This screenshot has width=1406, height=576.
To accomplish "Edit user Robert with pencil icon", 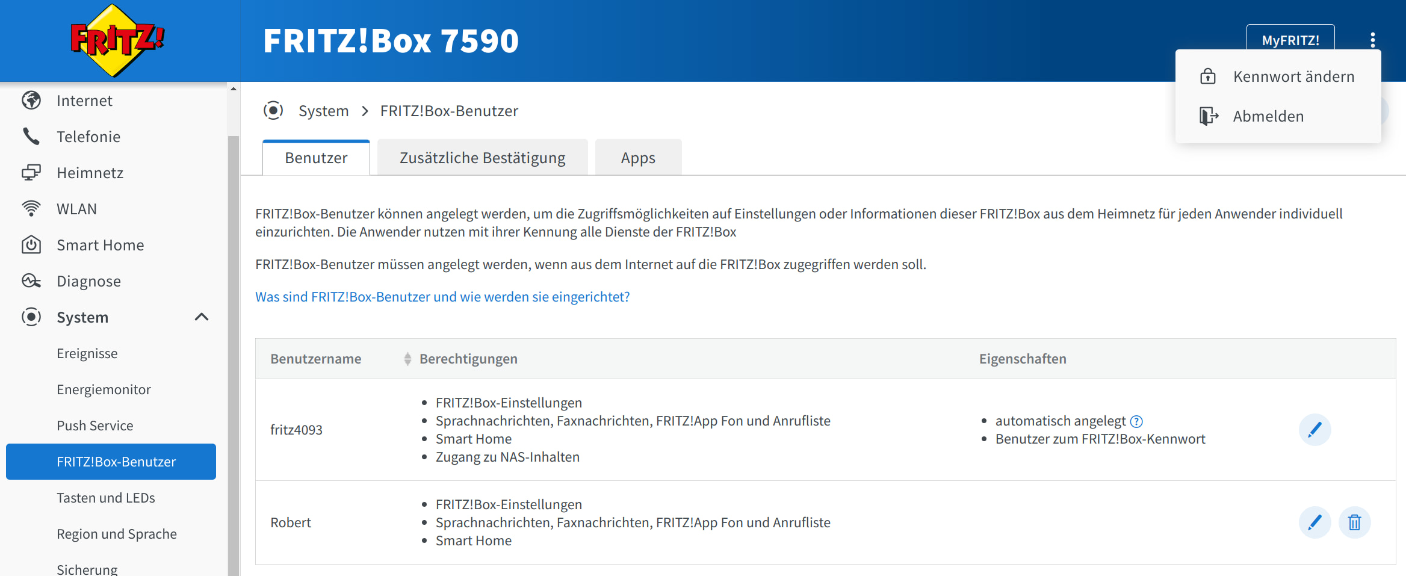I will pos(1315,522).
